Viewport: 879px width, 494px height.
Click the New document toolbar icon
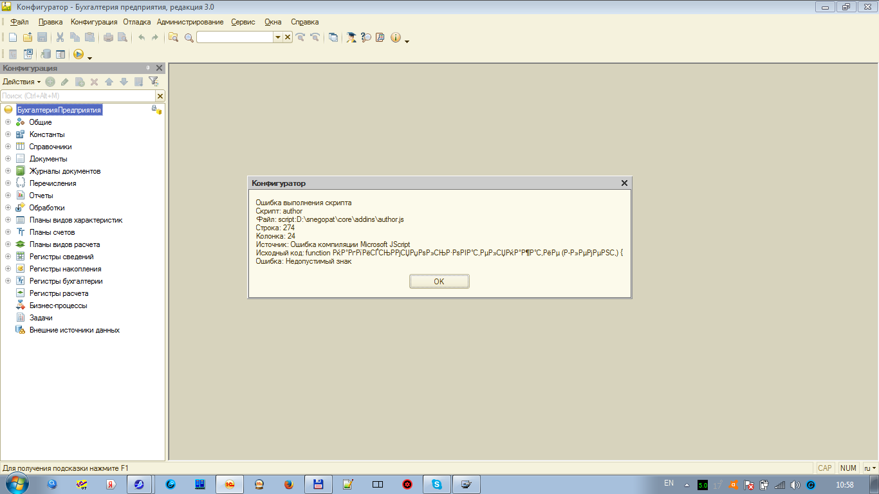coord(13,37)
